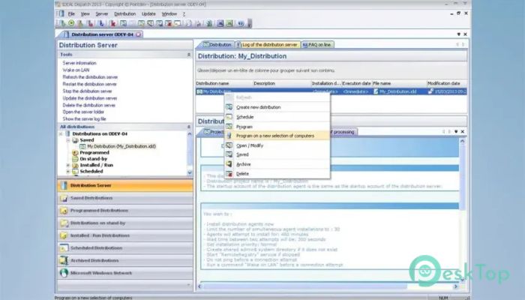Click the lower panel horizontal scroll-right arrow
This screenshot has height=300, width=525.
pos(455,286)
